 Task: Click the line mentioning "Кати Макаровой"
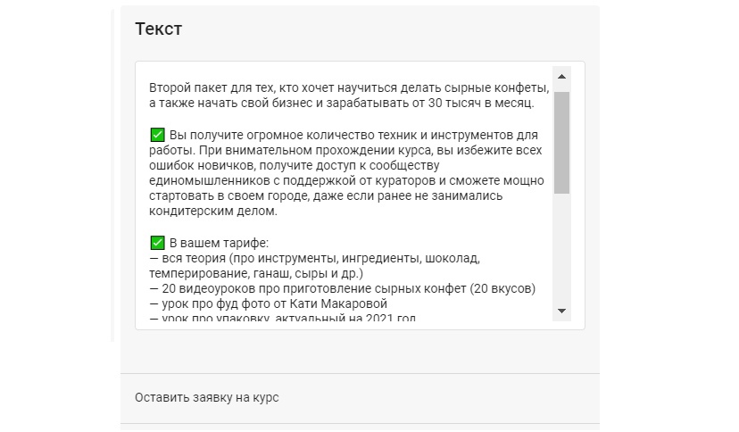[x=268, y=303]
